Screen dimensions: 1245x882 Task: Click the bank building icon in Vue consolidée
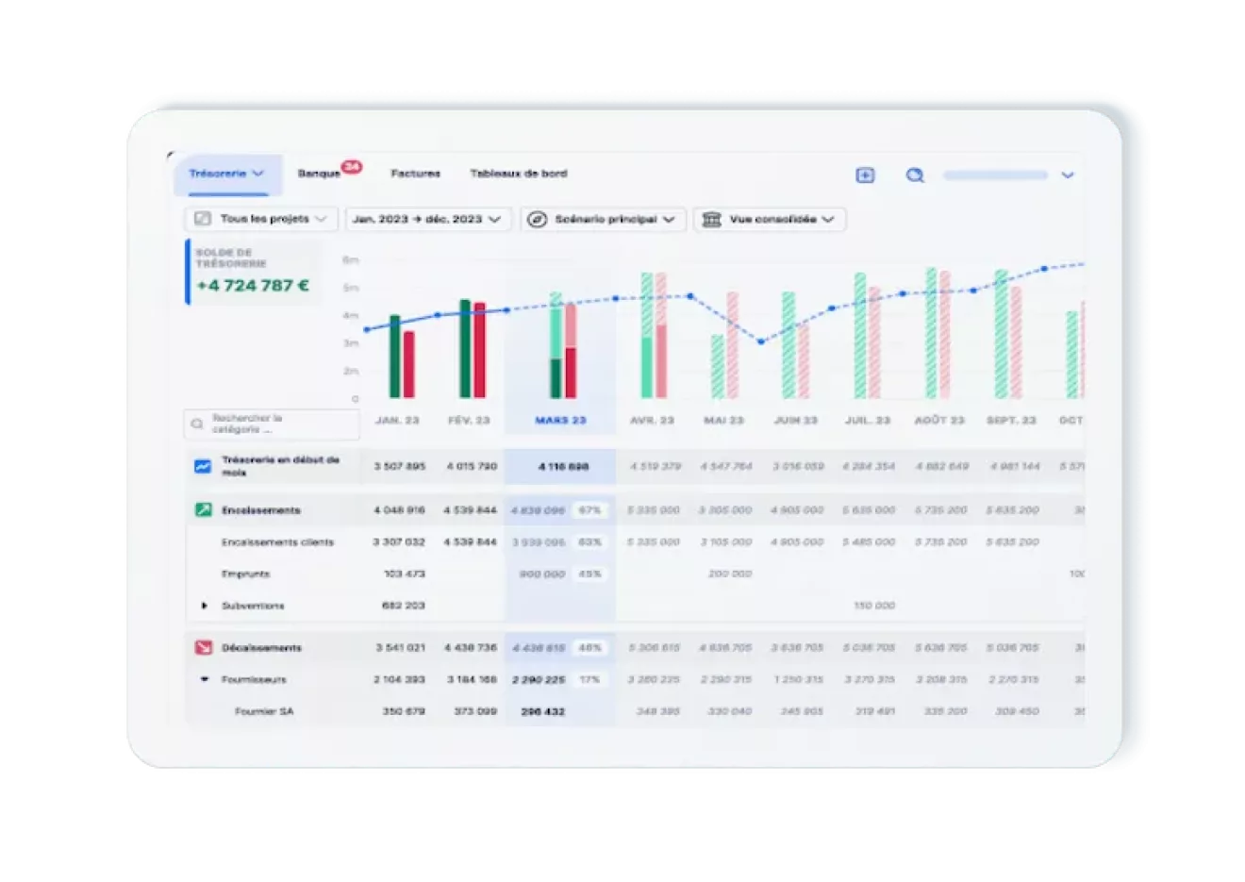712,219
